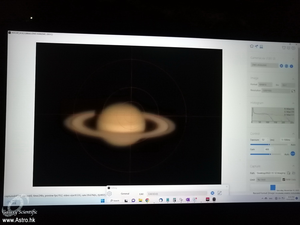The width and height of the screenshot is (300, 225).
Task: Collapse the Histogram section
Action: [293, 103]
